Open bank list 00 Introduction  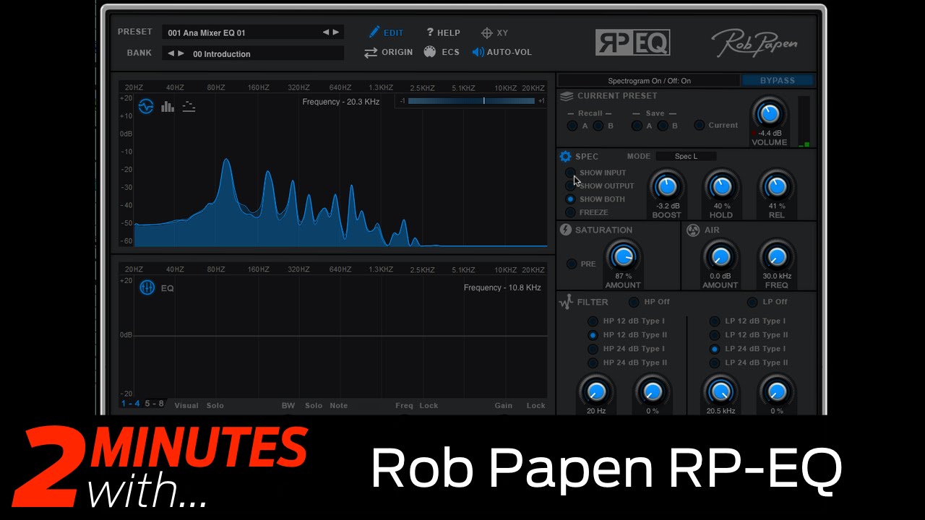(x=252, y=53)
